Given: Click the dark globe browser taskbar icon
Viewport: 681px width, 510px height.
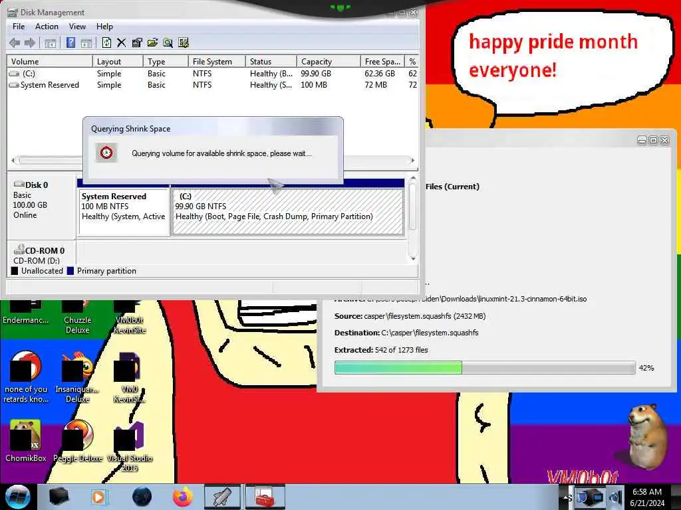Looking at the screenshot, I should point(142,497).
